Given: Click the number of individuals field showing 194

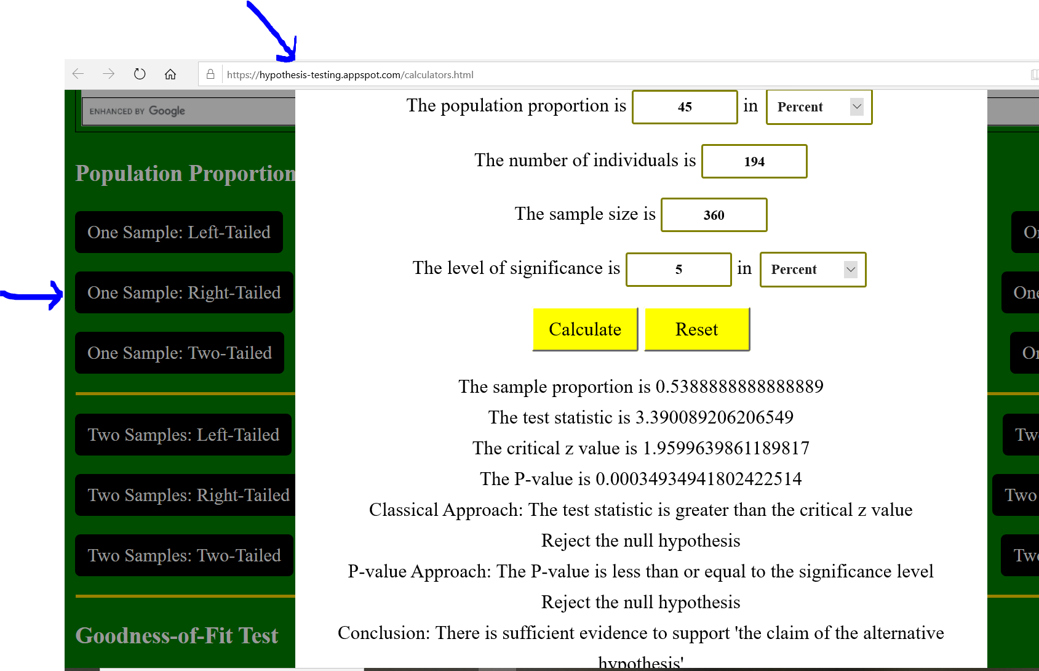Looking at the screenshot, I should (754, 161).
